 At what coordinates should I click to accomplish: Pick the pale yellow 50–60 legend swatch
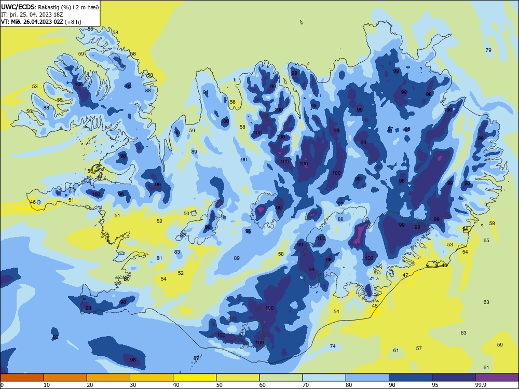tap(238, 378)
